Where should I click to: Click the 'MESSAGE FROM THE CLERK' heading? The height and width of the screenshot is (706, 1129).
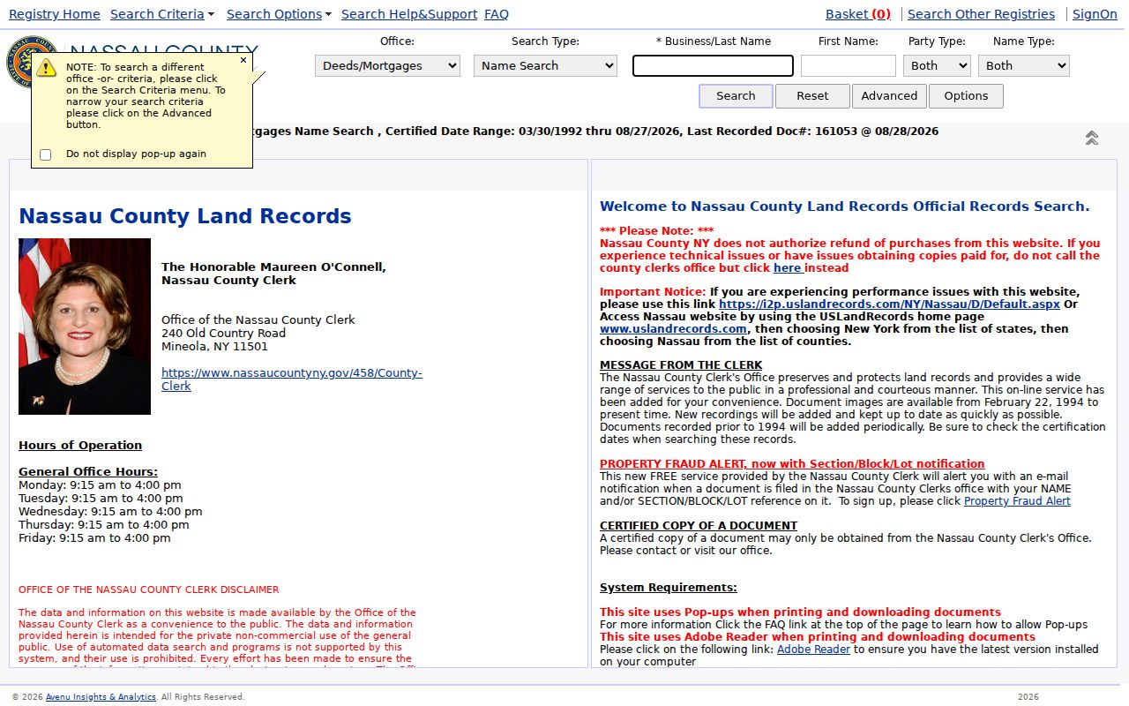[x=681, y=365]
